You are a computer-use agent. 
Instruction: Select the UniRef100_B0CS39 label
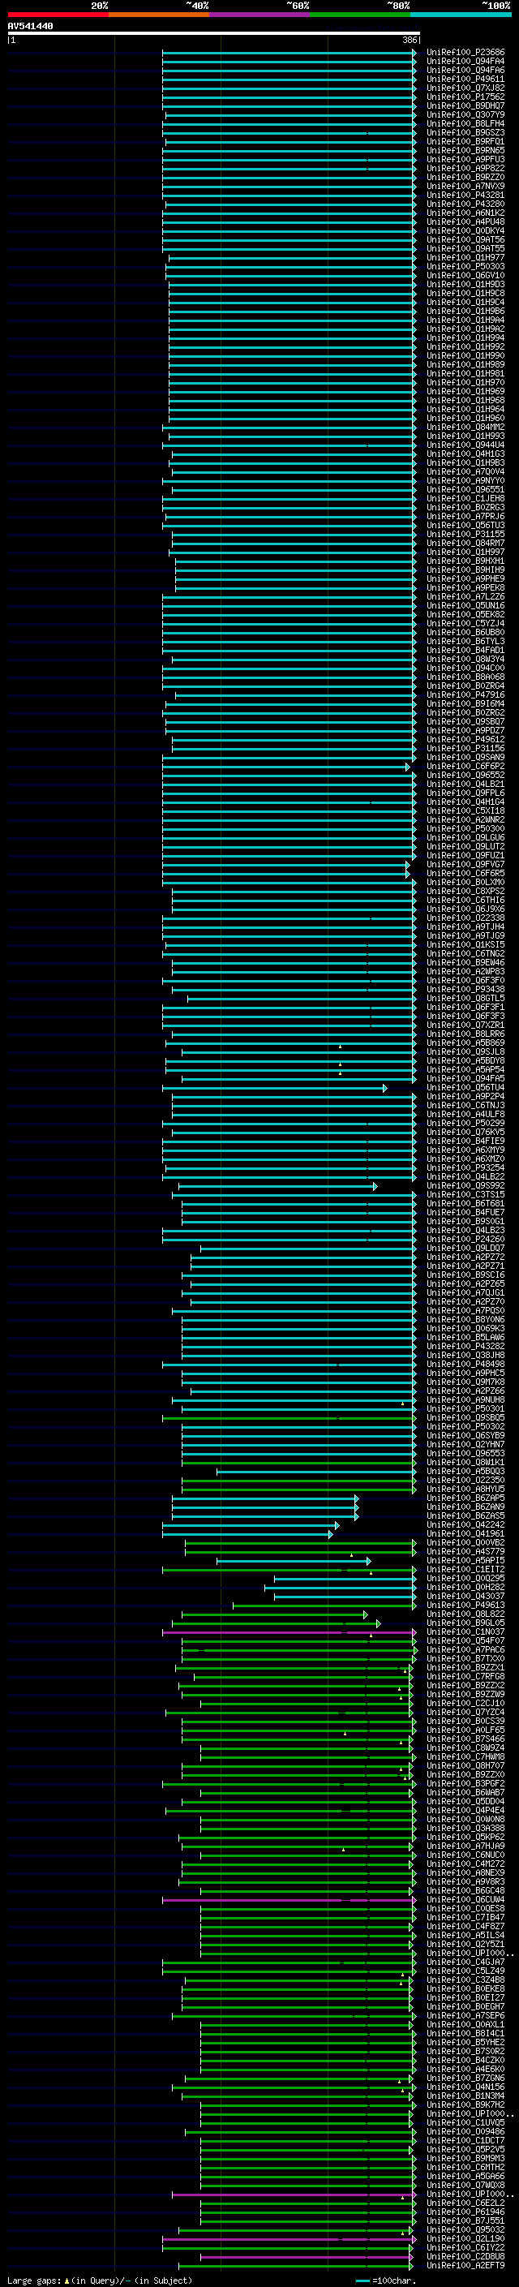point(465,1722)
